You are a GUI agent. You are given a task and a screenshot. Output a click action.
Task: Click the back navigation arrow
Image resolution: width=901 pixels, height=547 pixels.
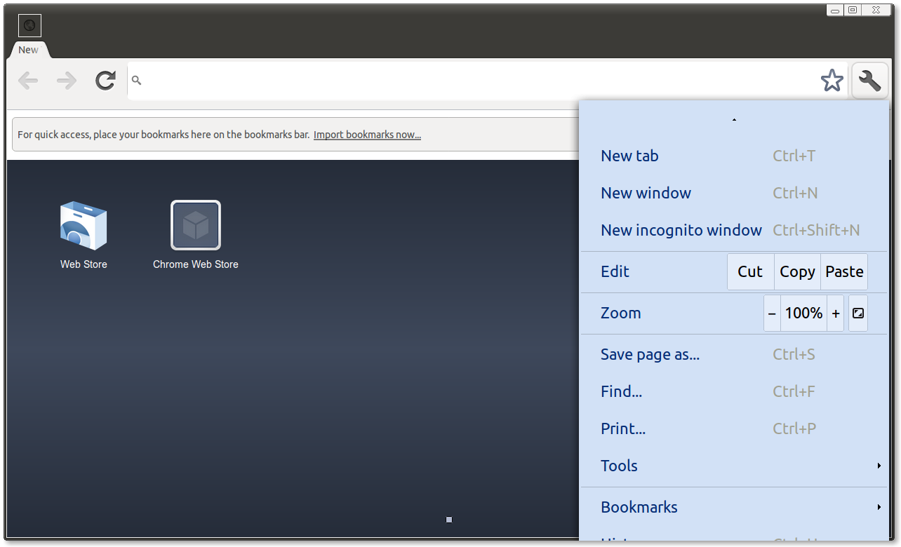(x=28, y=80)
